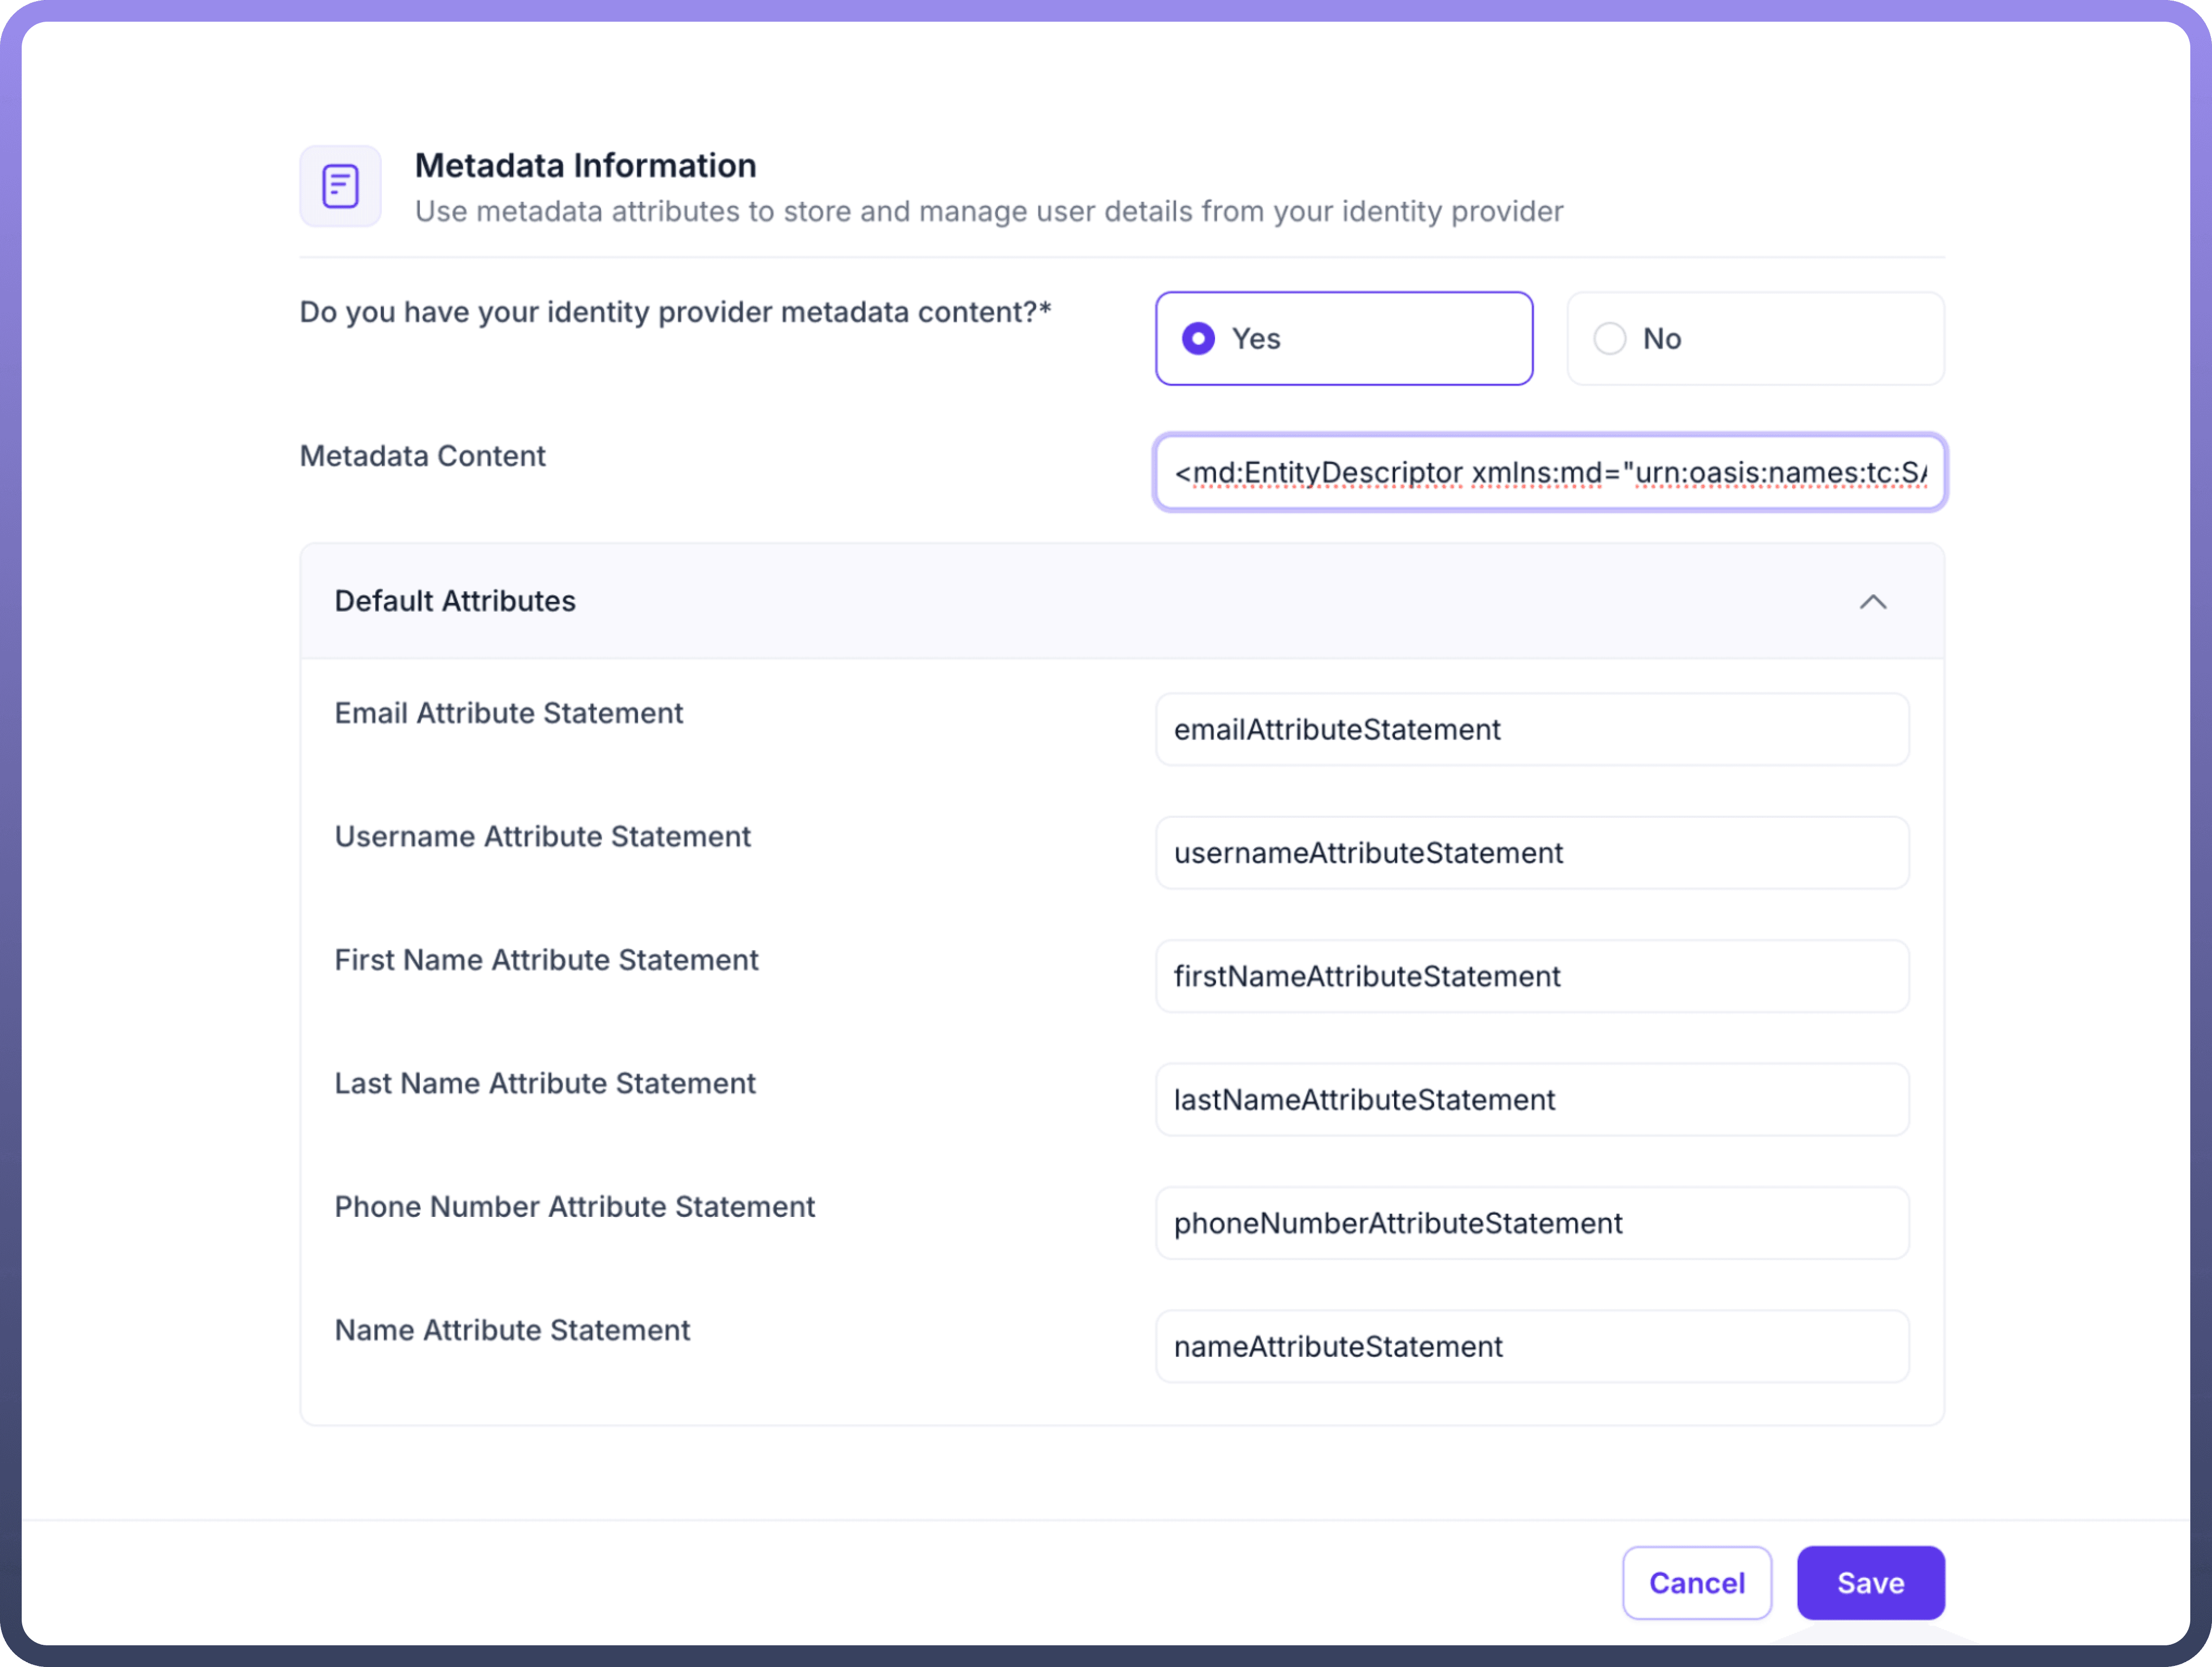This screenshot has width=2212, height=1667.
Task: Select the Yes radio option
Action: coord(1198,339)
